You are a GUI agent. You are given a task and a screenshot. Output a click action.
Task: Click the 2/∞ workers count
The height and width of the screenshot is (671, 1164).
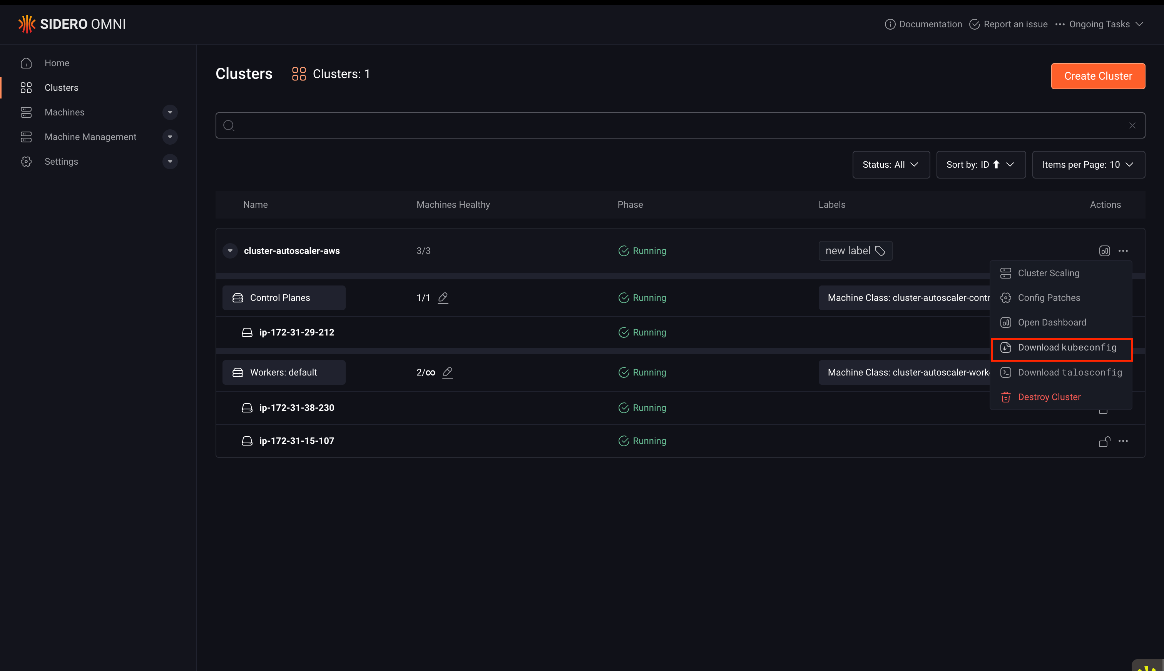pos(425,372)
